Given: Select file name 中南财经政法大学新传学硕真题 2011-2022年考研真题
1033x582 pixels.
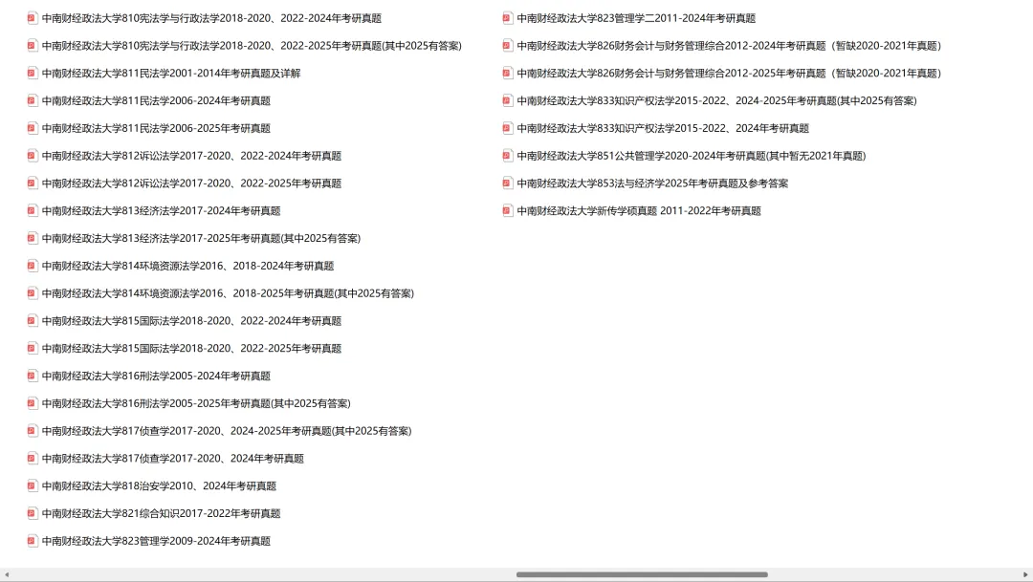Looking at the screenshot, I should coord(639,210).
